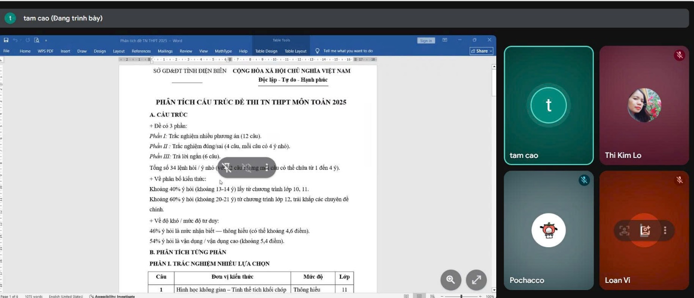Click muted microphone indicator on Pochacco's tile
694x298 pixels.
pyautogui.click(x=584, y=180)
